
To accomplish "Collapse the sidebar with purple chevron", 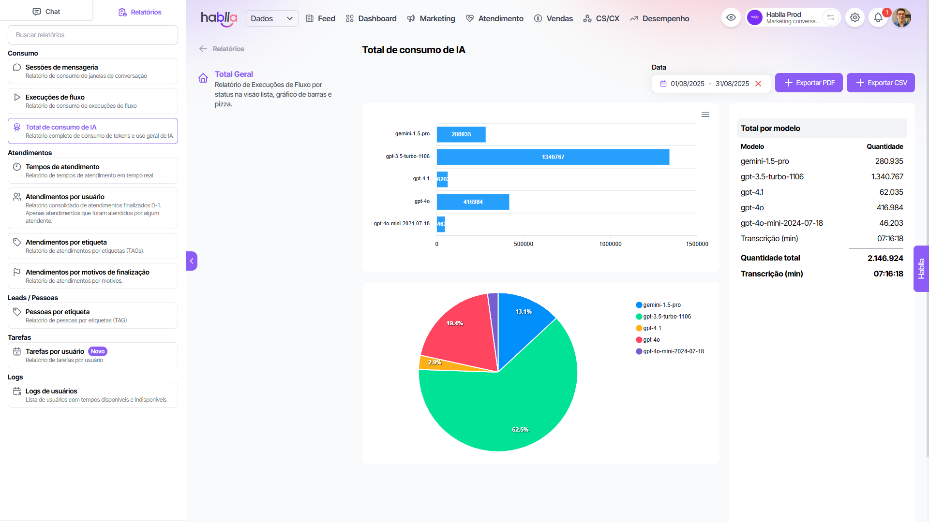I will click(192, 261).
